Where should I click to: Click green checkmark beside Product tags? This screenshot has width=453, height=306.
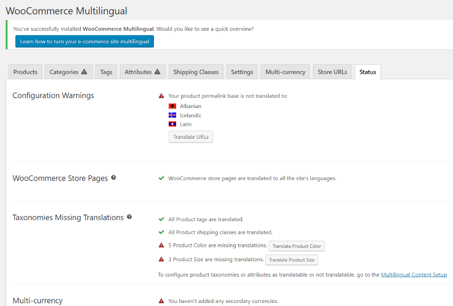tap(161, 219)
